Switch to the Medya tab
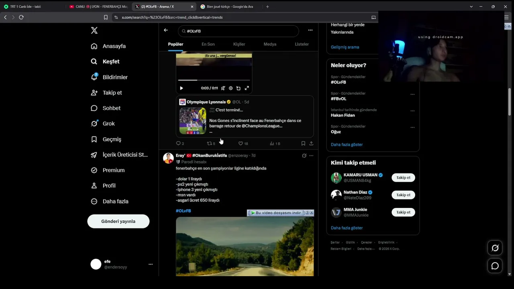The image size is (514, 289). click(x=270, y=44)
